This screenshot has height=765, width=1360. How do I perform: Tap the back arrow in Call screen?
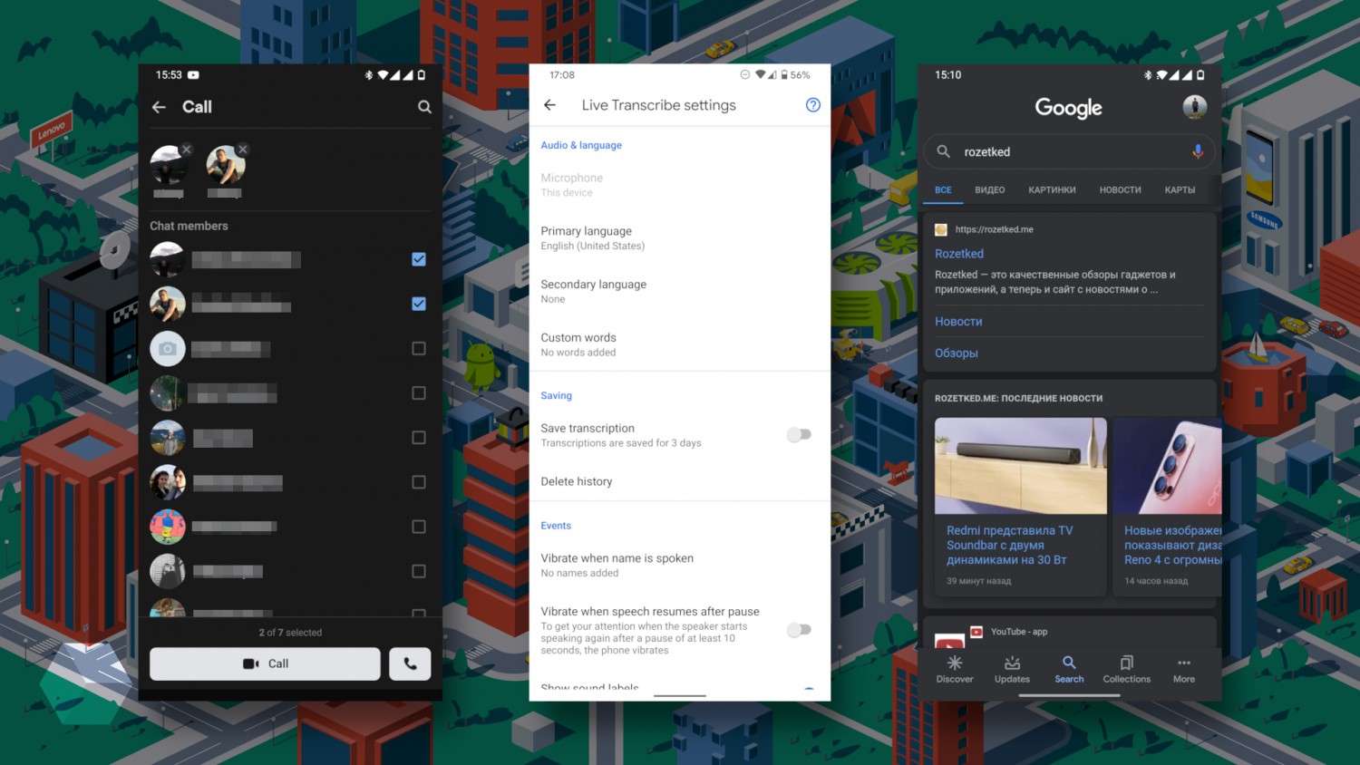159,107
